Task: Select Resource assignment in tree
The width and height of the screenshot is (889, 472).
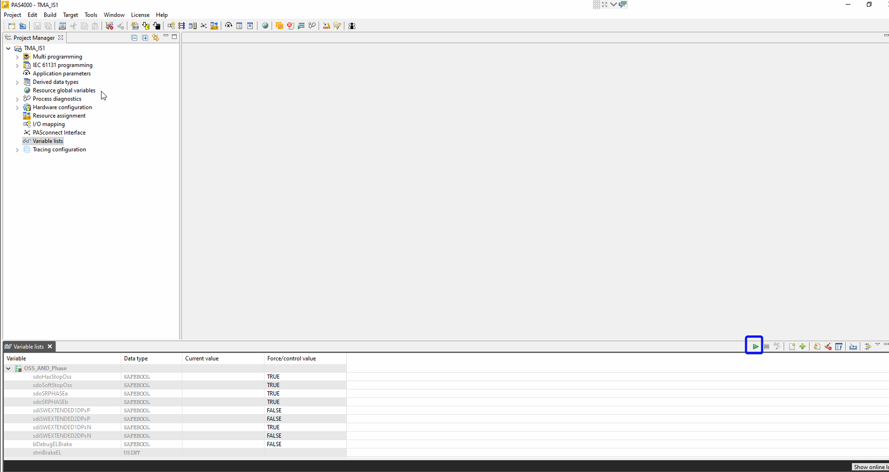Action: [x=59, y=116]
